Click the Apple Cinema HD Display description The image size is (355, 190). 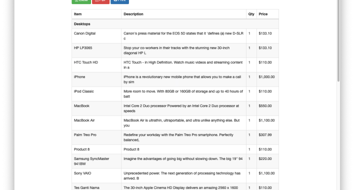[180, 187]
